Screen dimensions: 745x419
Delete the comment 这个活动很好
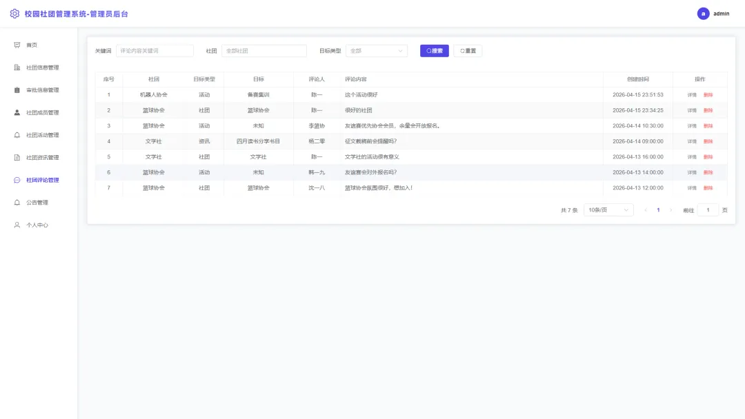[x=708, y=95]
